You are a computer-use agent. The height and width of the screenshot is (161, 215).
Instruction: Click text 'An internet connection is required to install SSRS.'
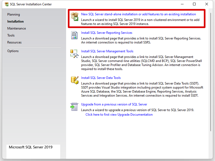point(116,42)
